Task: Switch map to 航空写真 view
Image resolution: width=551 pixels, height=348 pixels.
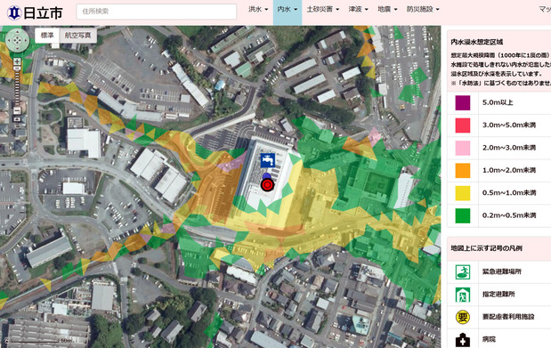Action: pos(77,35)
